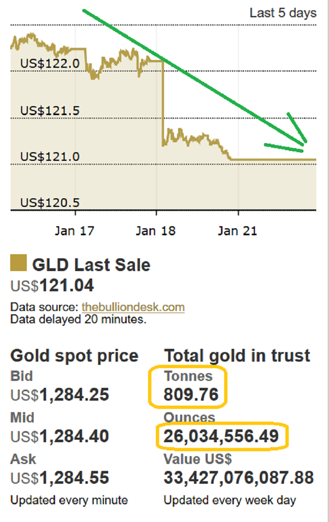
Task: Click the Ask price US$1,284.55
Action: click(60, 478)
